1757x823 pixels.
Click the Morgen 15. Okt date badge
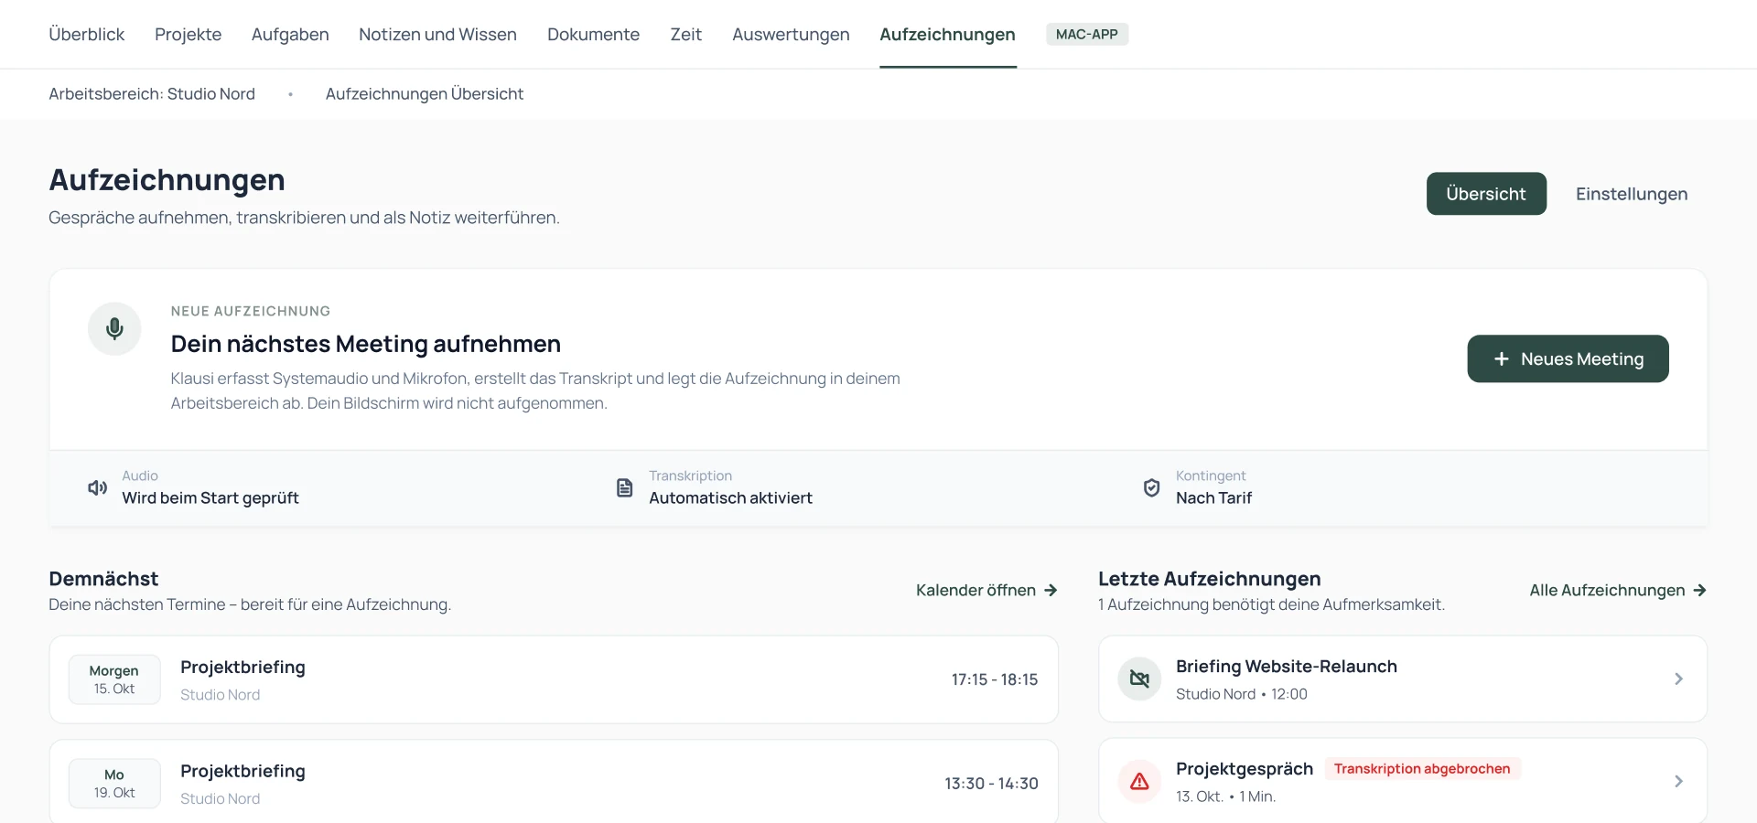tap(114, 679)
